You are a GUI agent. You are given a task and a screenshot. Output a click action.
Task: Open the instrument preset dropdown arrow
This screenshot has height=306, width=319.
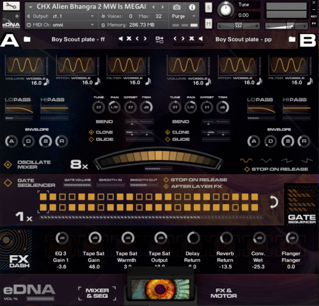point(30,7)
